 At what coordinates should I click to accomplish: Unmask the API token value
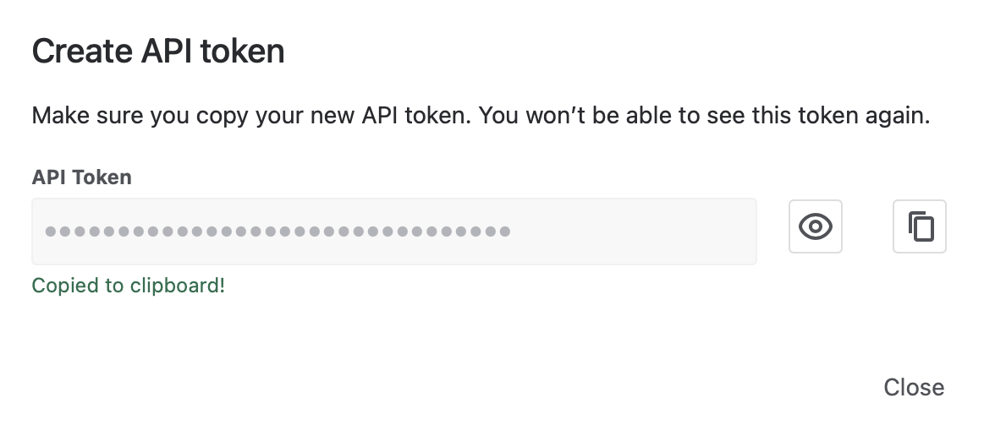tap(816, 226)
